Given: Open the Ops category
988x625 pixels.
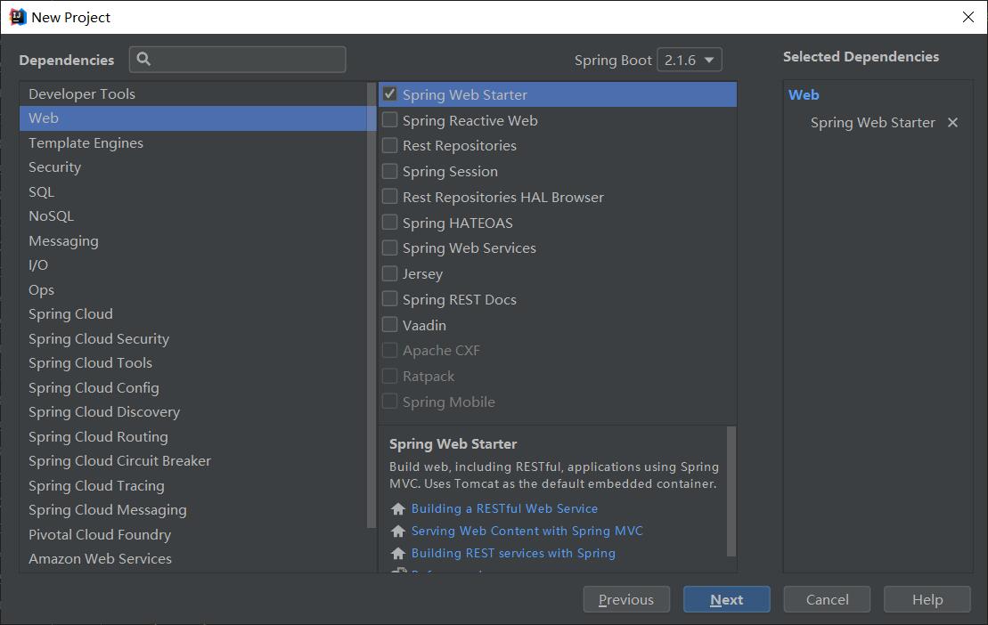Looking at the screenshot, I should 192,289.
